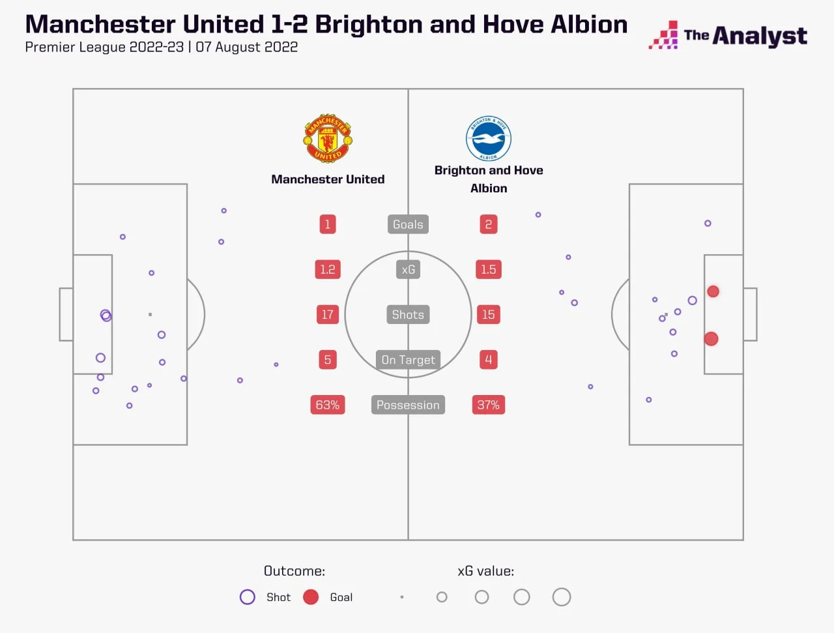This screenshot has width=834, height=633.
Task: Click The Analyst logo
Action: tap(728, 35)
